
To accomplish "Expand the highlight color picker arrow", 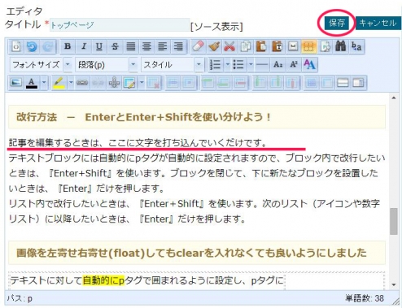I will [x=71, y=82].
